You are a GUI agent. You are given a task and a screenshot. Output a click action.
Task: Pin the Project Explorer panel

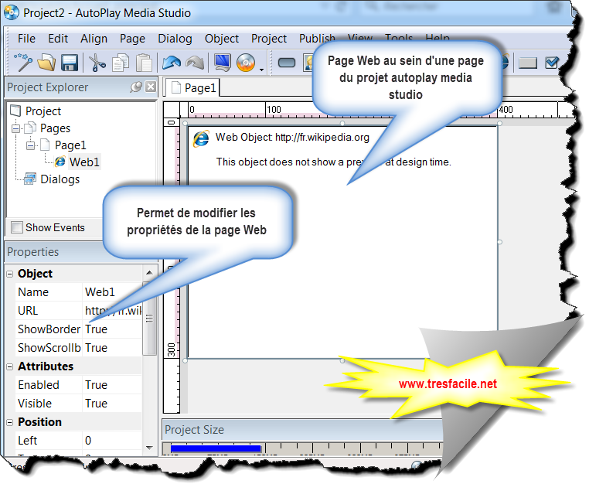[136, 87]
